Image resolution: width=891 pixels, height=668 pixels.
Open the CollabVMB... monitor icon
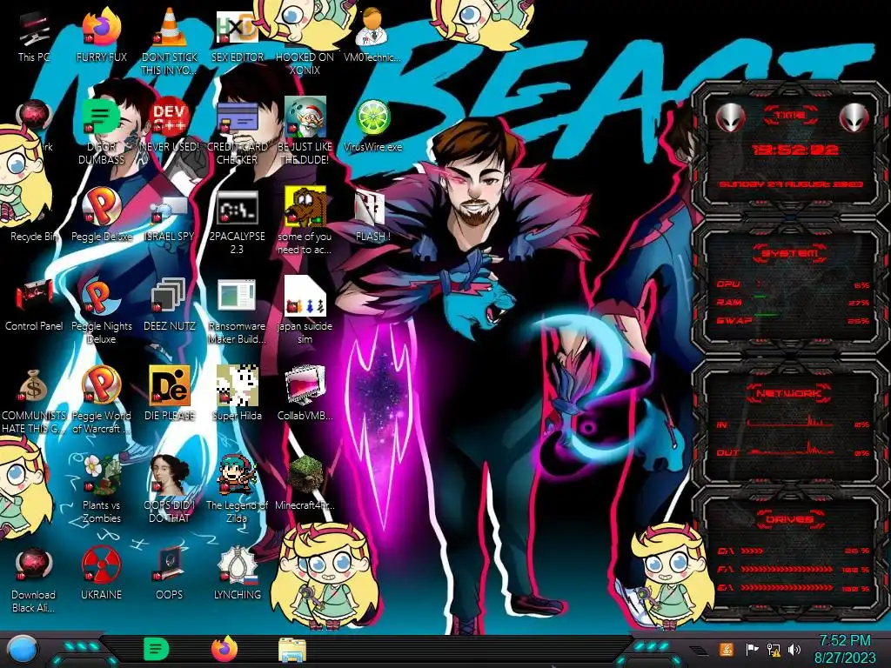(x=305, y=395)
